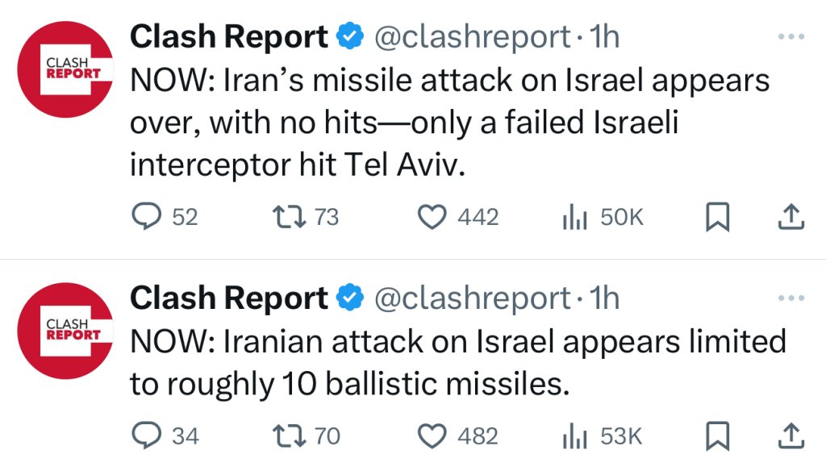This screenshot has width=826, height=471.
Task: Open more options menu on first tweet
Action: (x=791, y=36)
